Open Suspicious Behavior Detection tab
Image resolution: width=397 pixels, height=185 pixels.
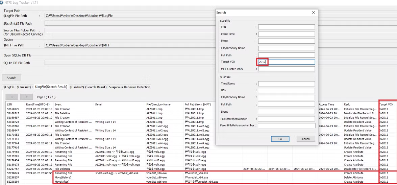point(129,87)
